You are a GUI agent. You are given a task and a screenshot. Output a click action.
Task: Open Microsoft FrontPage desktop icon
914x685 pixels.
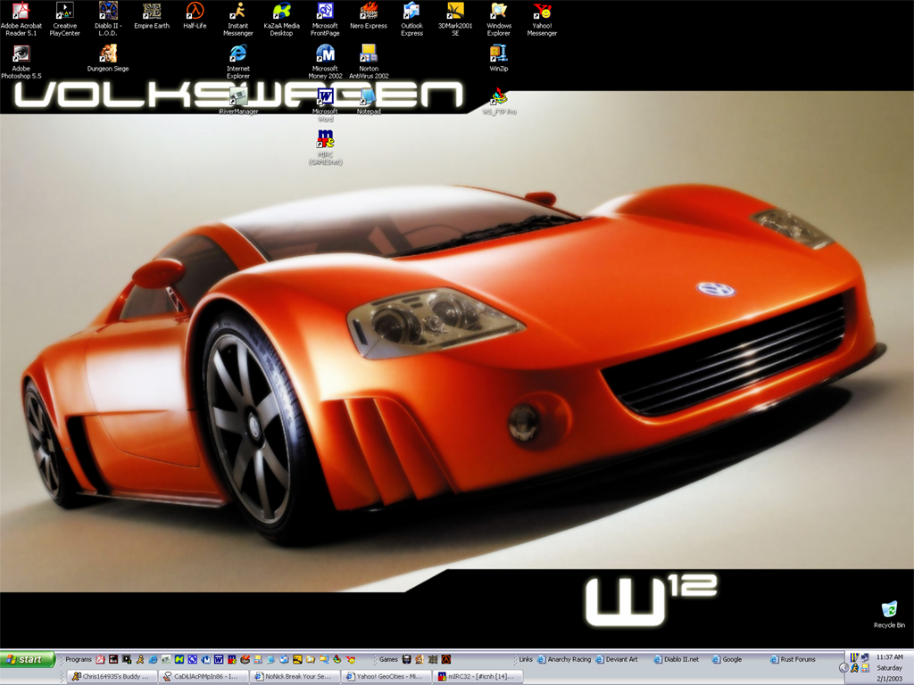click(x=325, y=20)
